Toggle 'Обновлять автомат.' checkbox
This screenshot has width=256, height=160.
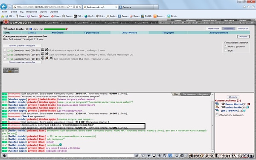(x=217, y=115)
